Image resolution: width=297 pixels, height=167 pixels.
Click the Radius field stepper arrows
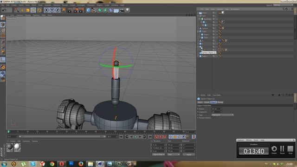click(x=221, y=109)
